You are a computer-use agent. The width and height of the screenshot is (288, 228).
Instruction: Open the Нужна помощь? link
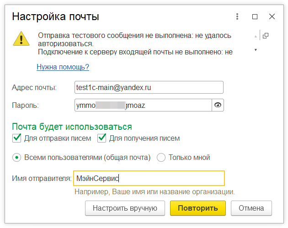(x=63, y=67)
